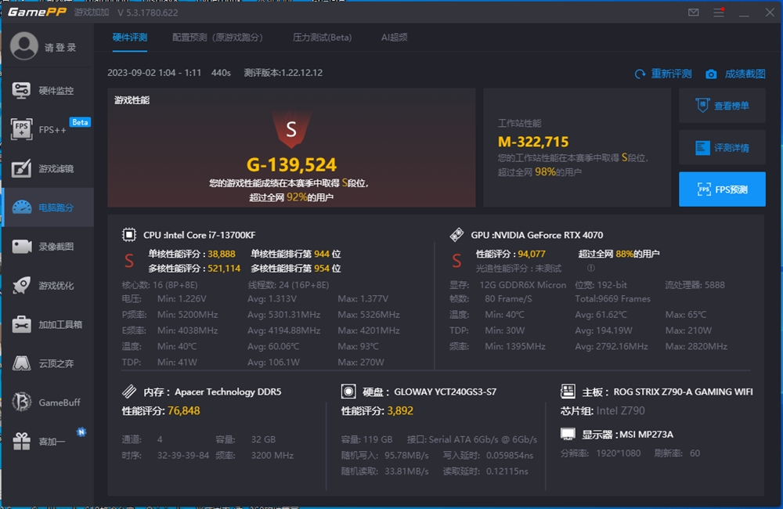
Task: Open the FPS++ sidebar icon
Action: point(21,129)
